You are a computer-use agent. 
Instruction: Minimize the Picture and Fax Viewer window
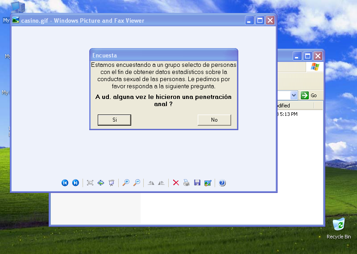[x=249, y=20]
